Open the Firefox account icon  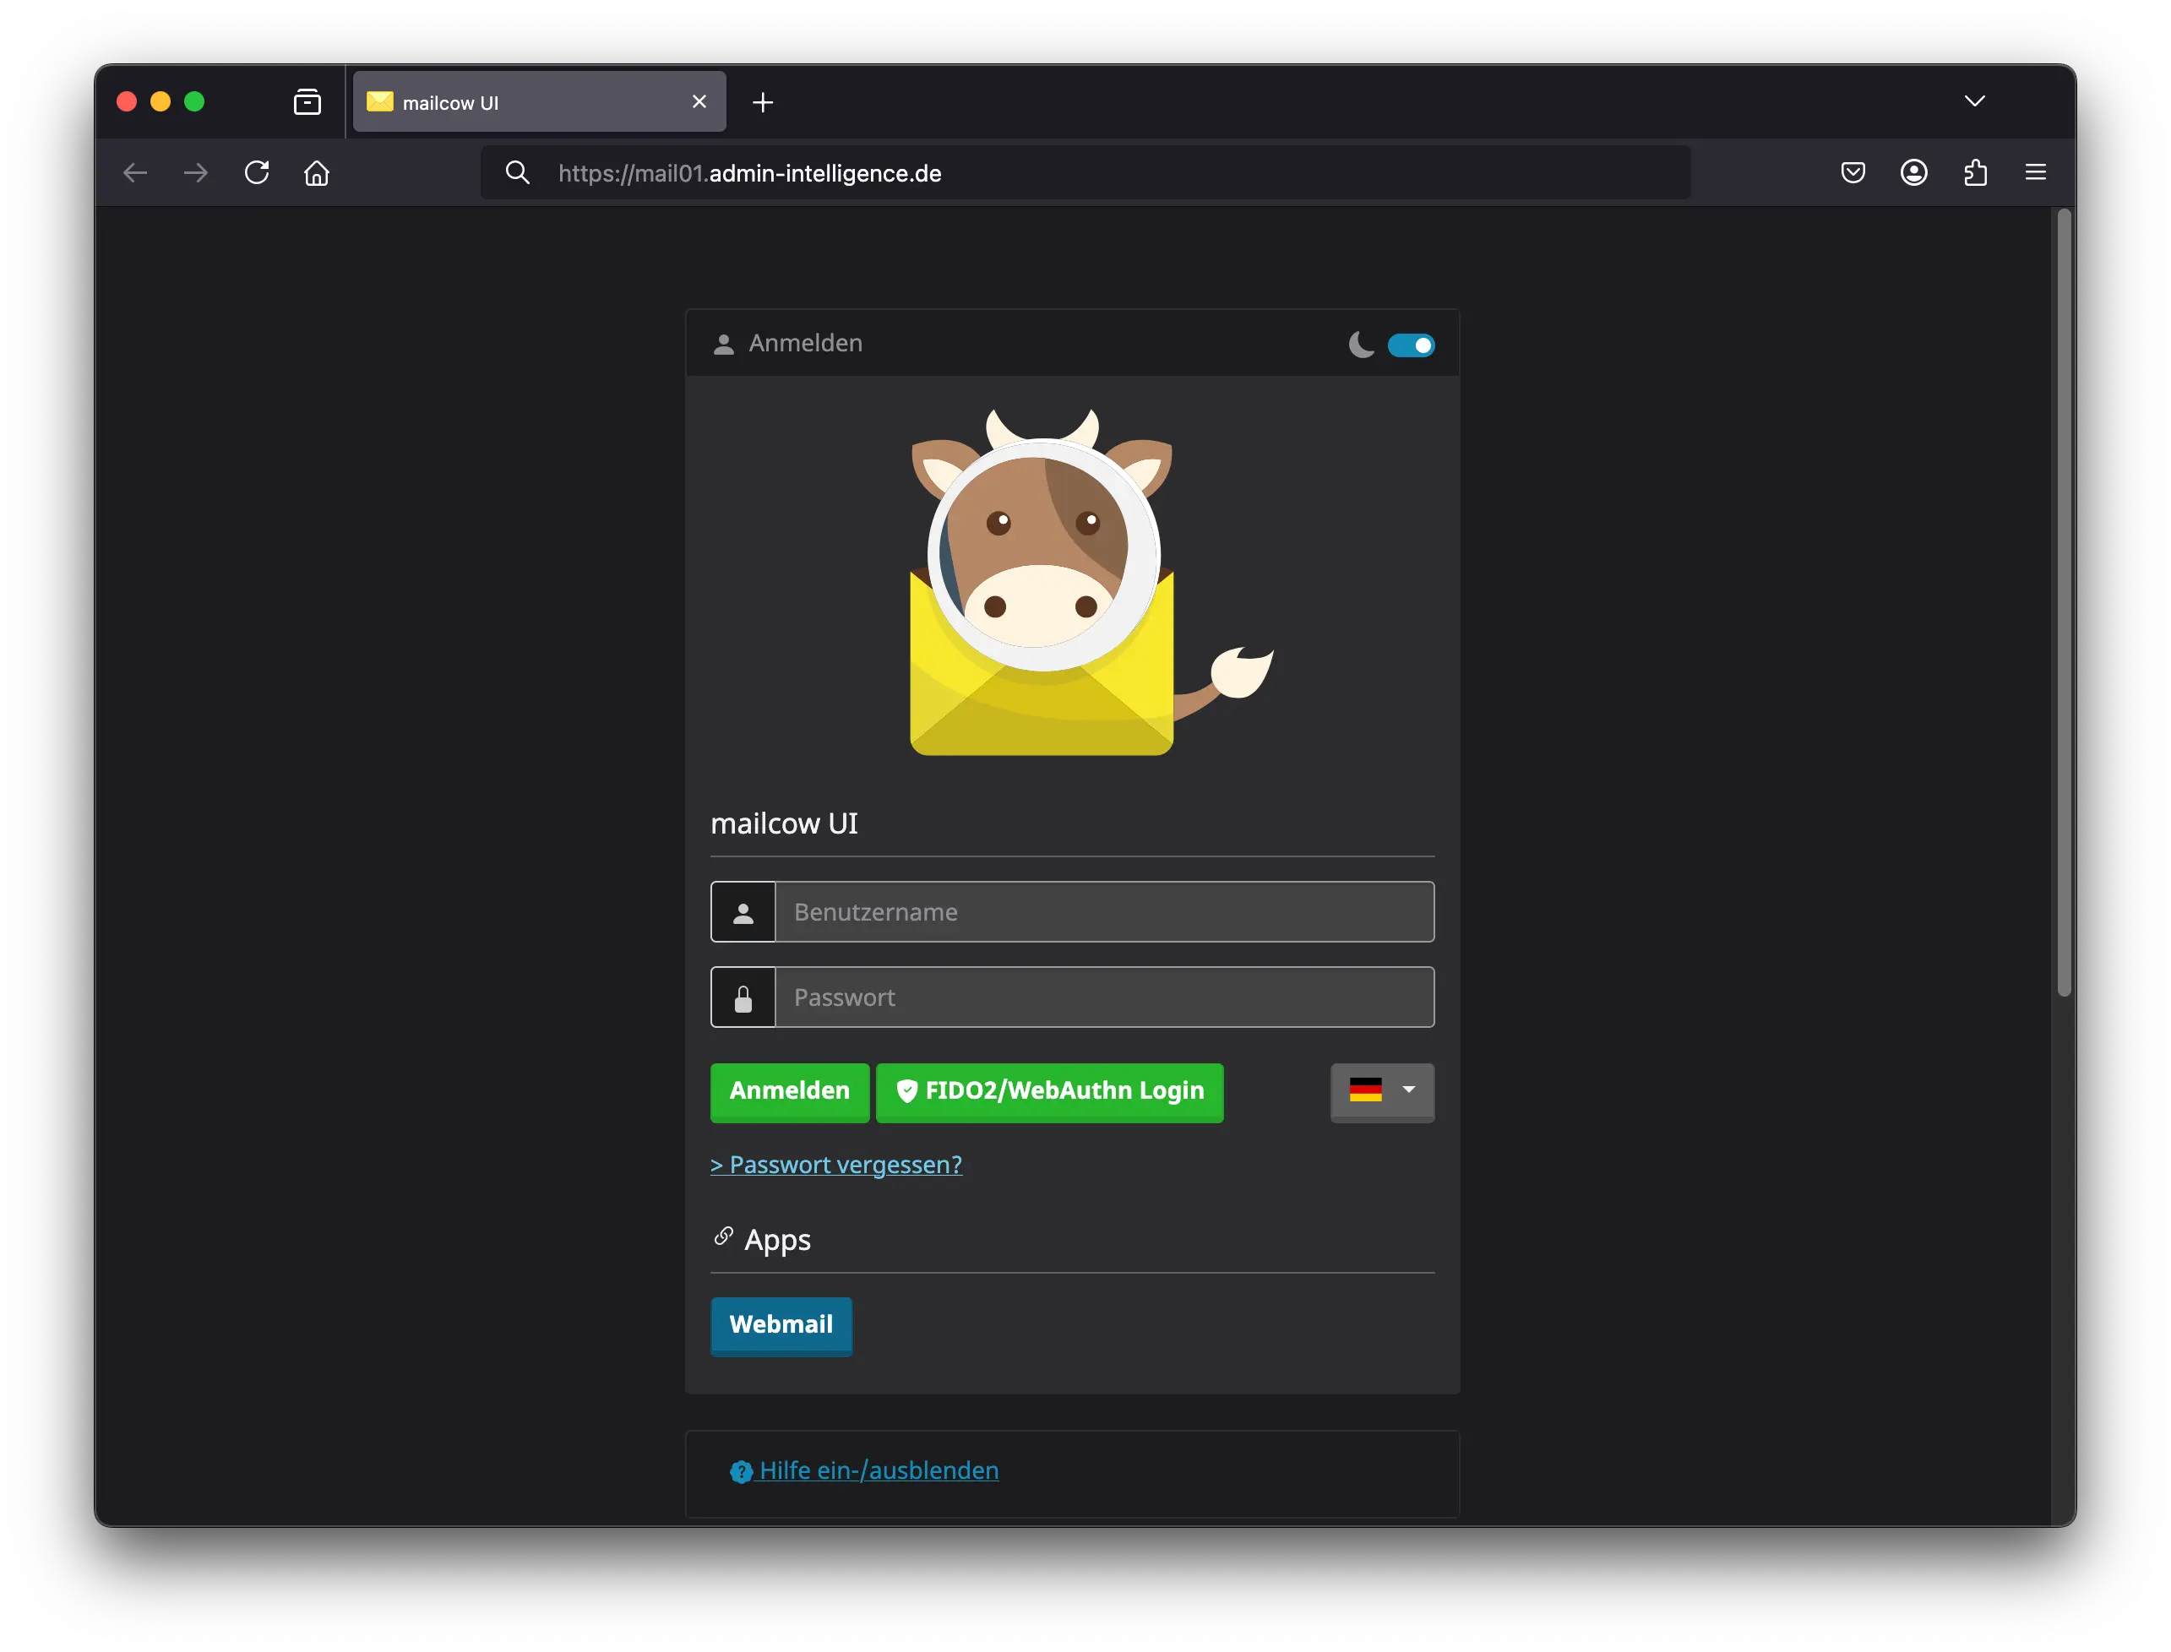pos(1913,173)
